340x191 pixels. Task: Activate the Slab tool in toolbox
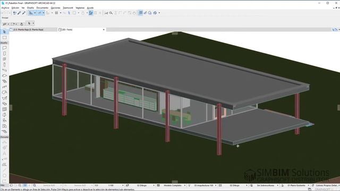click(x=4, y=76)
